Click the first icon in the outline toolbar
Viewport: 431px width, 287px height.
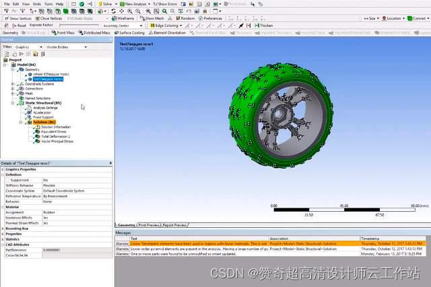pos(7,54)
